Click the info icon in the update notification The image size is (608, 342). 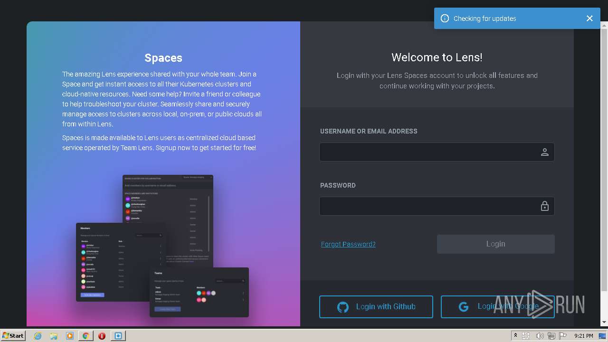click(445, 19)
